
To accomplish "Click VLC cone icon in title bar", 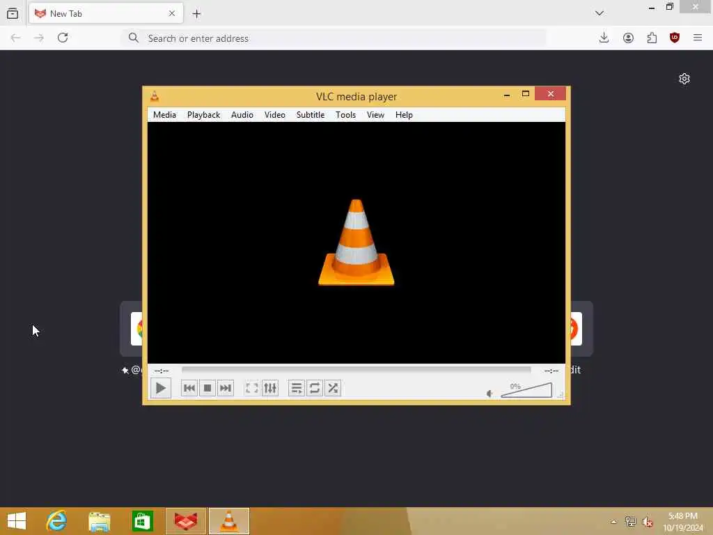I will pos(155,96).
